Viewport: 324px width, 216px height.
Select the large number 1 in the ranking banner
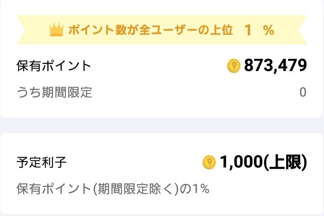tap(248, 30)
